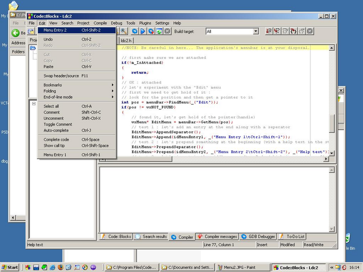Click the editor scrollbar up arrow
The width and height of the screenshot is (363, 272).
click(x=332, y=48)
